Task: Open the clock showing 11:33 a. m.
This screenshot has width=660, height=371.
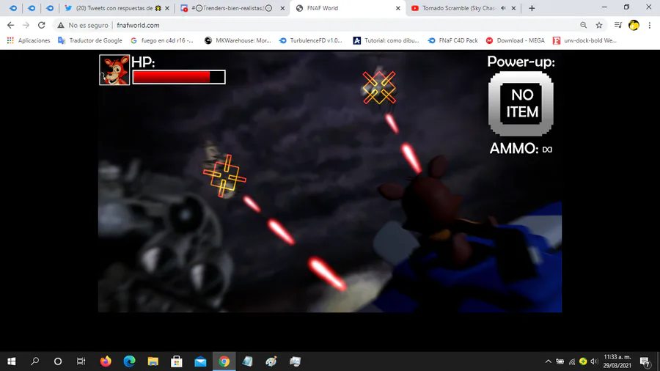Action: 617,361
